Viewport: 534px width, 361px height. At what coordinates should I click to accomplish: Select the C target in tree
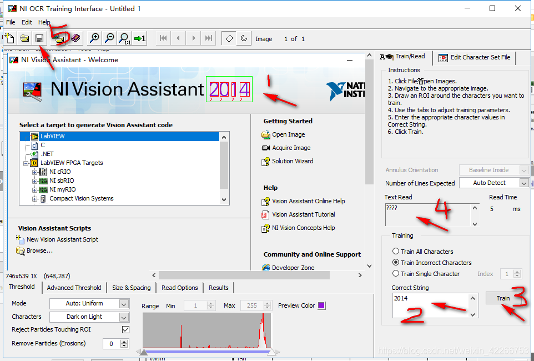(x=43, y=145)
